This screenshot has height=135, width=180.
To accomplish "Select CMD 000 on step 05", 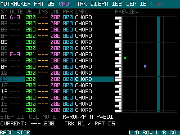I will [55, 42].
